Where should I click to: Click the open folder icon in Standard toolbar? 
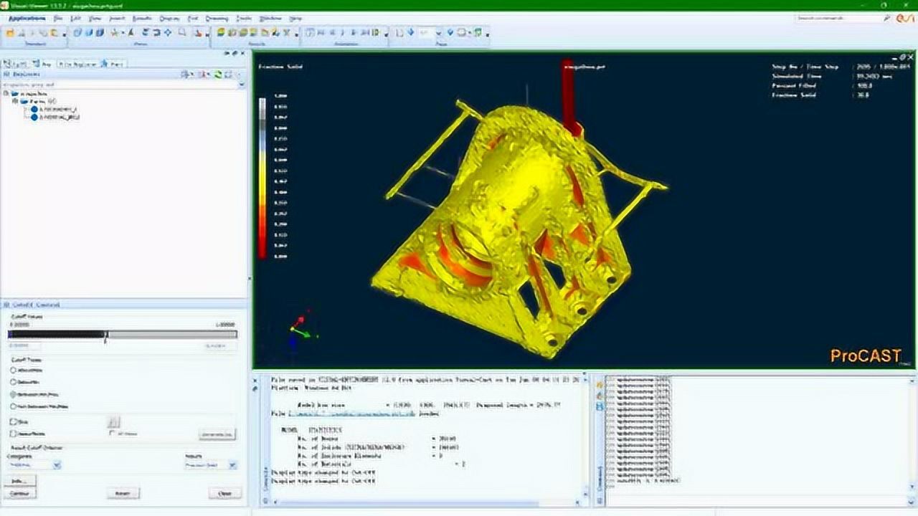[x=9, y=32]
